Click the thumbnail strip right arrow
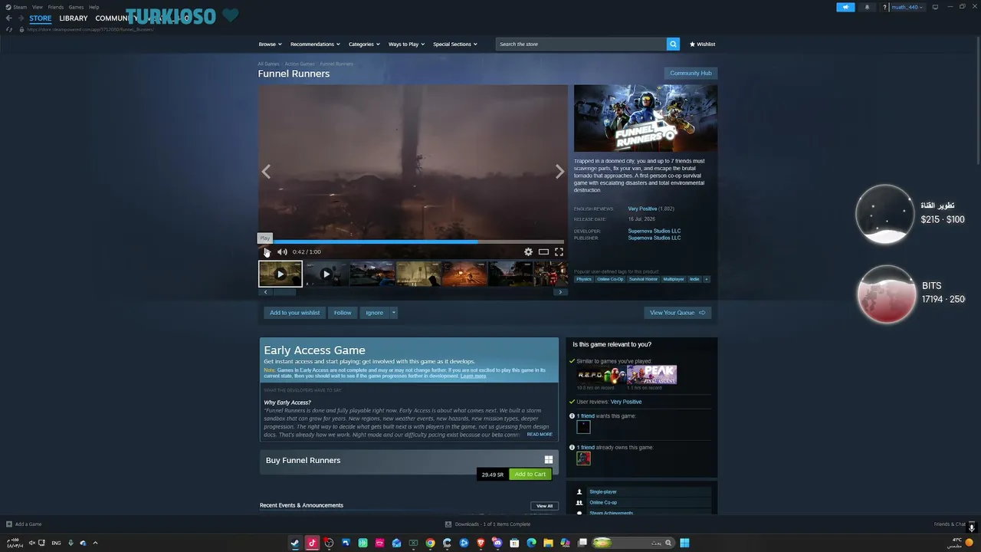The image size is (981, 552). coord(560,292)
